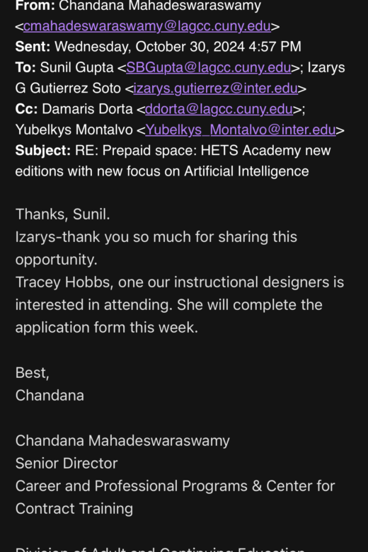The image size is (368, 552).
Task: Click the short 'Chandana' sign-off name
Action: (x=50, y=396)
